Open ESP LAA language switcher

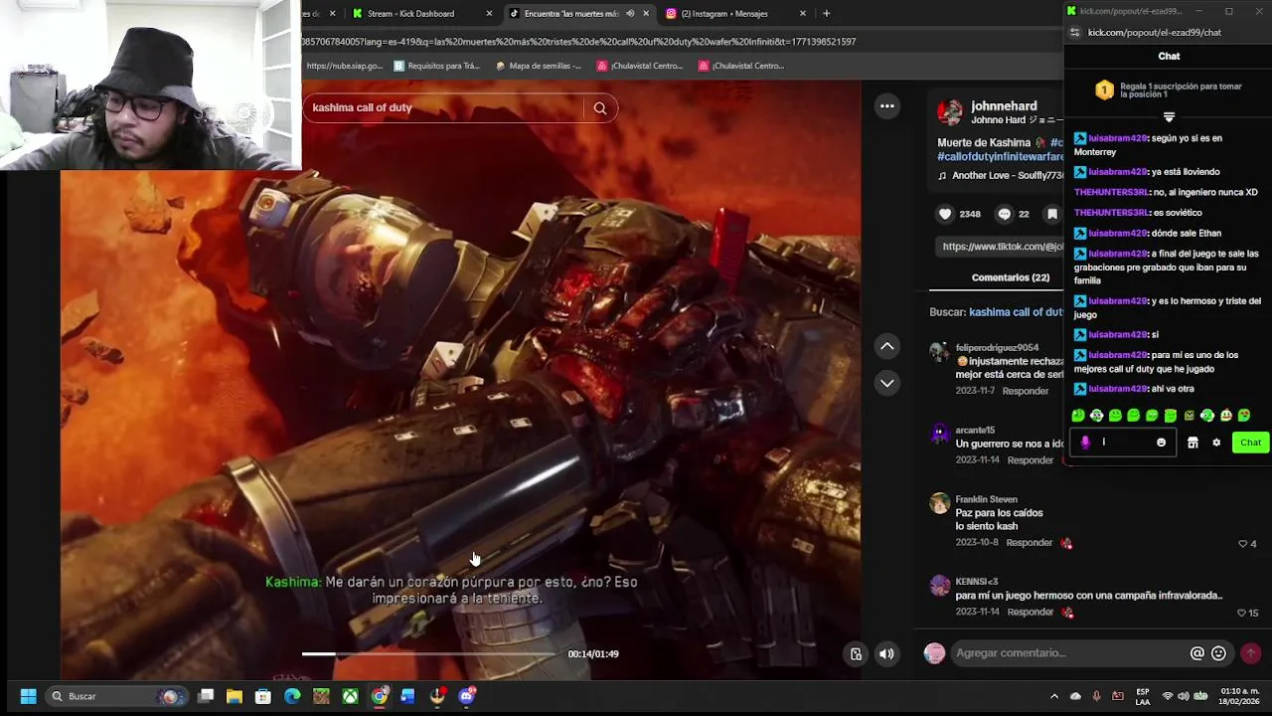click(1143, 696)
